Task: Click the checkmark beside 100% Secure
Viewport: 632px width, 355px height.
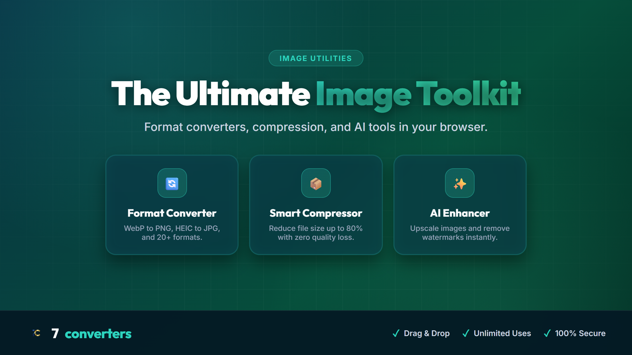Action: pos(547,333)
